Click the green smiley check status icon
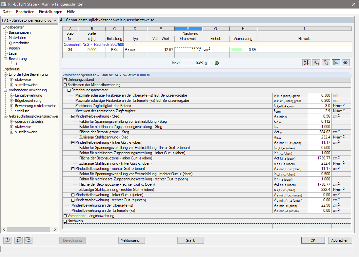This screenshot has width=359, height=257. pyautogui.click(x=217, y=63)
